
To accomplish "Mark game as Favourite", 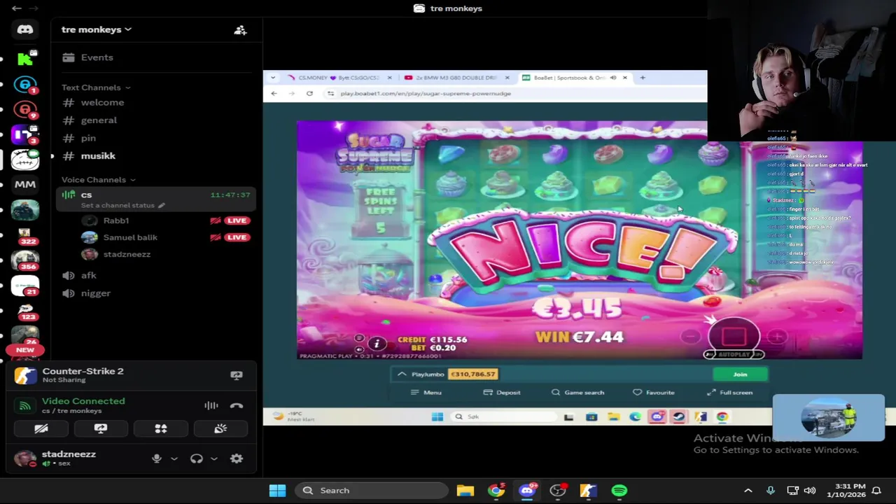I will (x=654, y=393).
